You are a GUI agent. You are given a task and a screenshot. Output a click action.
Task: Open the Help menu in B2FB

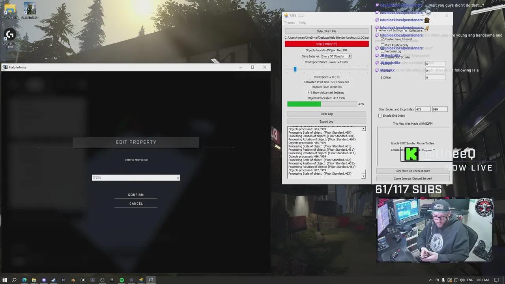click(x=302, y=22)
